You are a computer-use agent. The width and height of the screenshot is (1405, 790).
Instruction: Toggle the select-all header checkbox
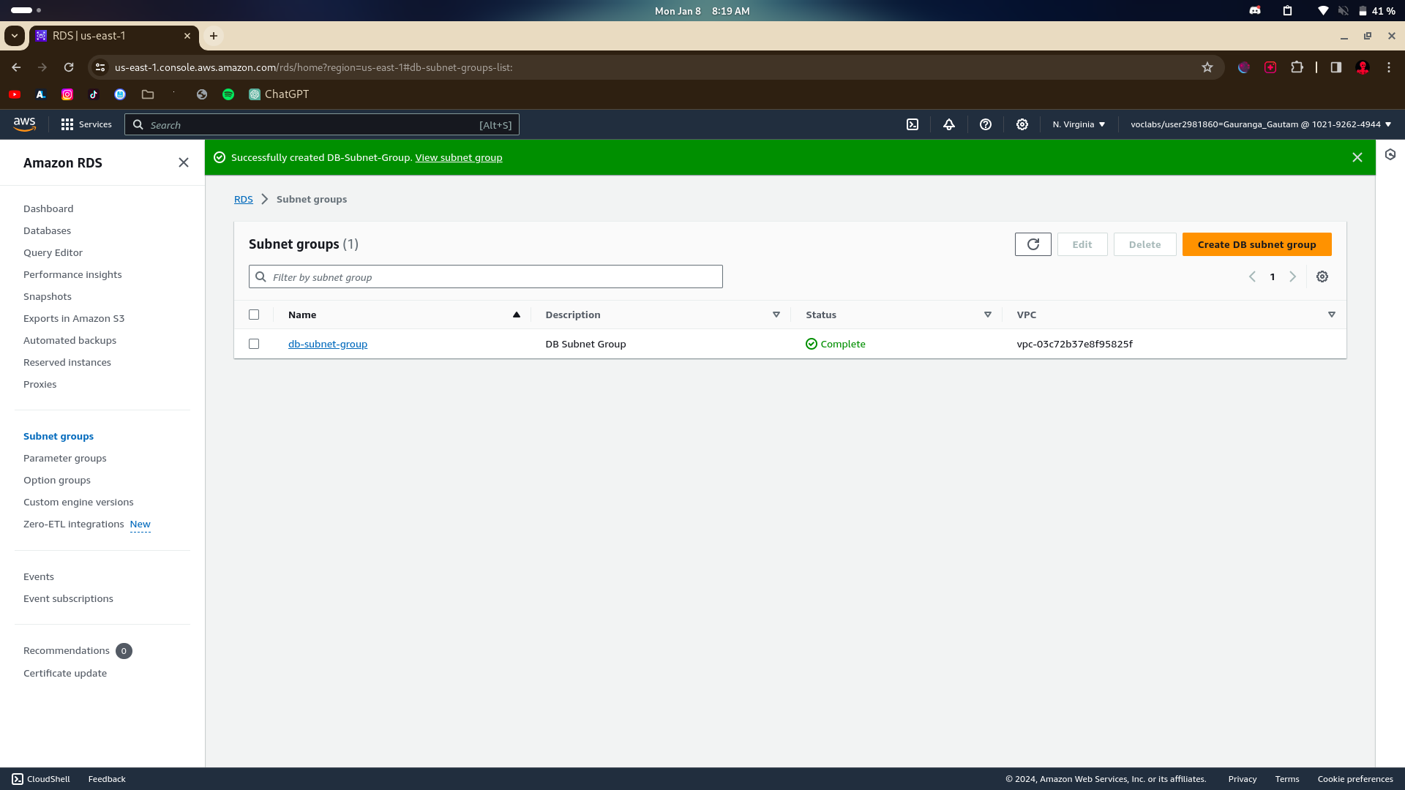point(254,315)
